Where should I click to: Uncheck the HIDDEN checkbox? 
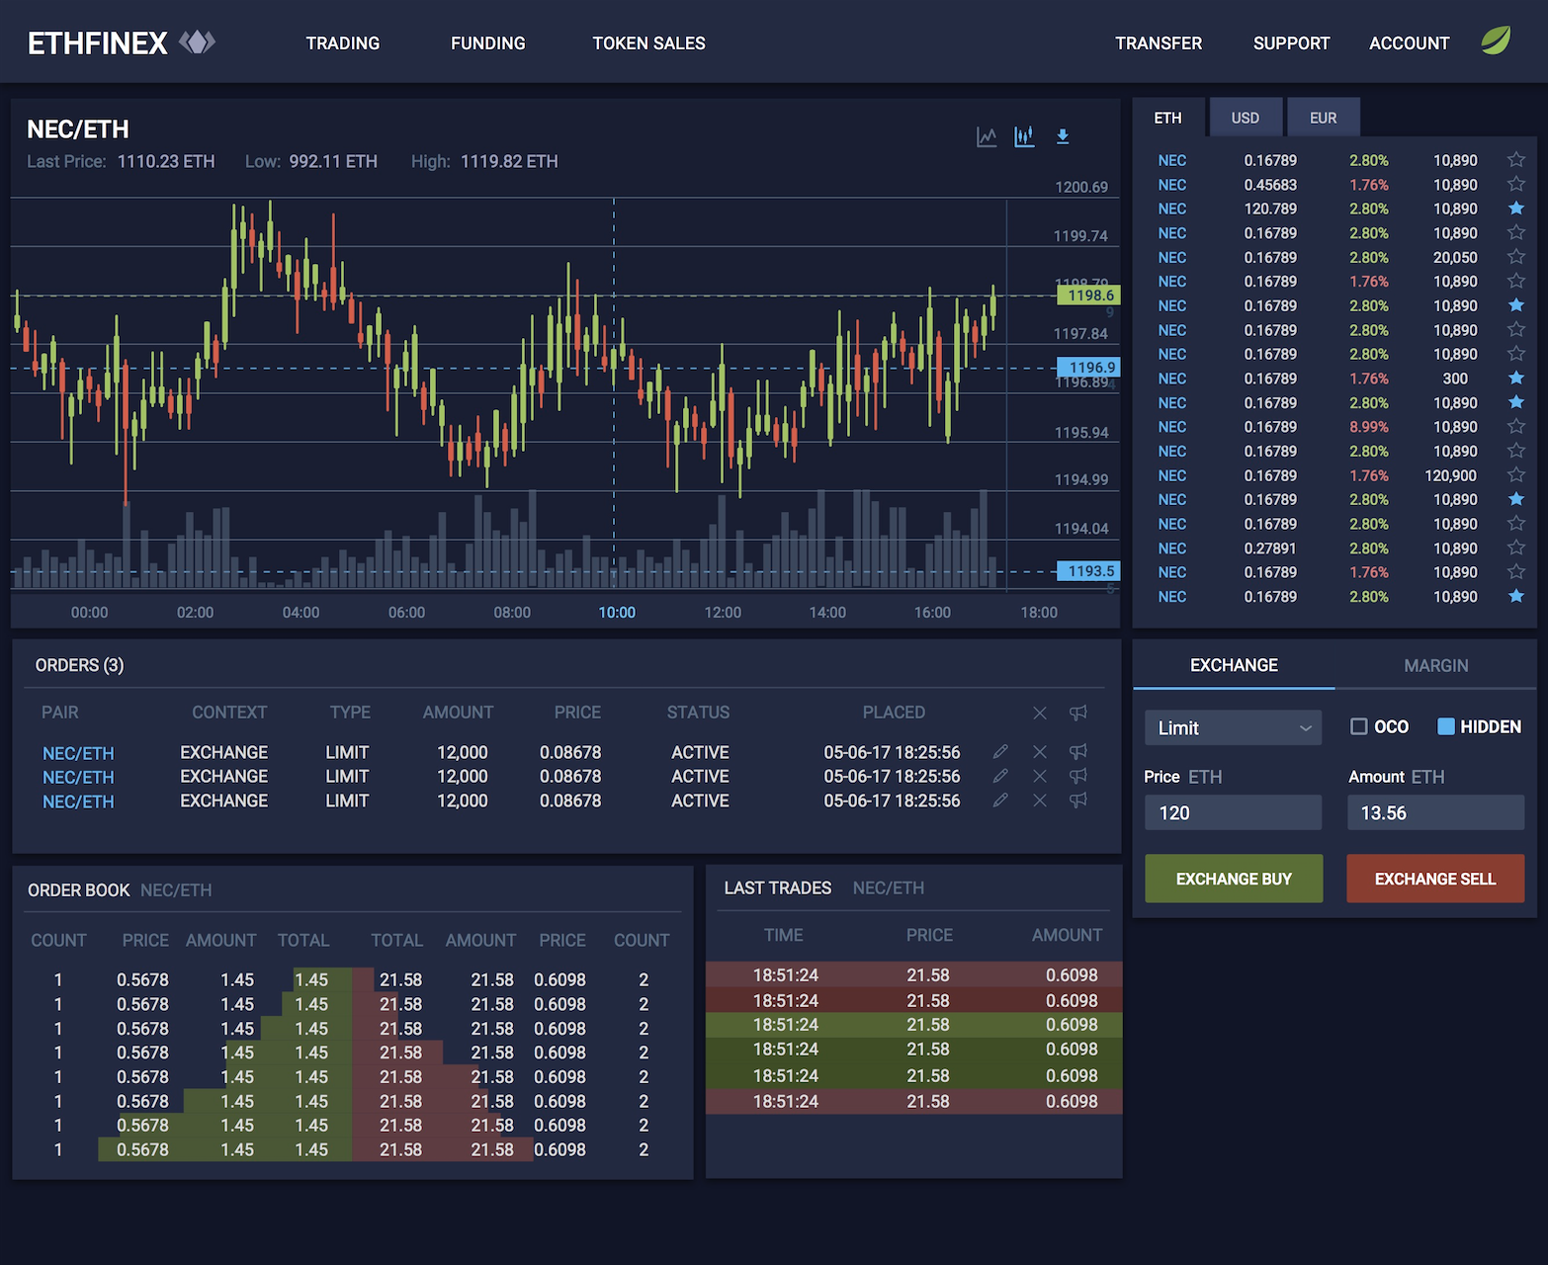pyautogui.click(x=1446, y=727)
